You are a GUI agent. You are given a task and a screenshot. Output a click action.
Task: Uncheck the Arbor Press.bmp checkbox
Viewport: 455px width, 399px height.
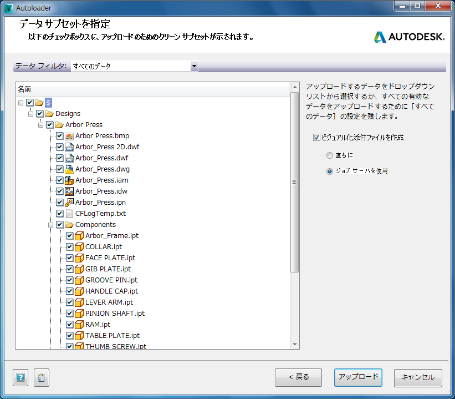coord(60,136)
